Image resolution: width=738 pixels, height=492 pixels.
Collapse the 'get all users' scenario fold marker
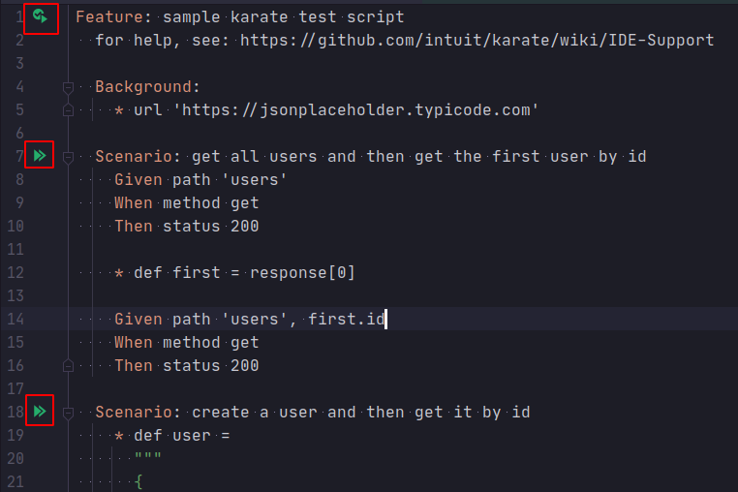coord(68,156)
